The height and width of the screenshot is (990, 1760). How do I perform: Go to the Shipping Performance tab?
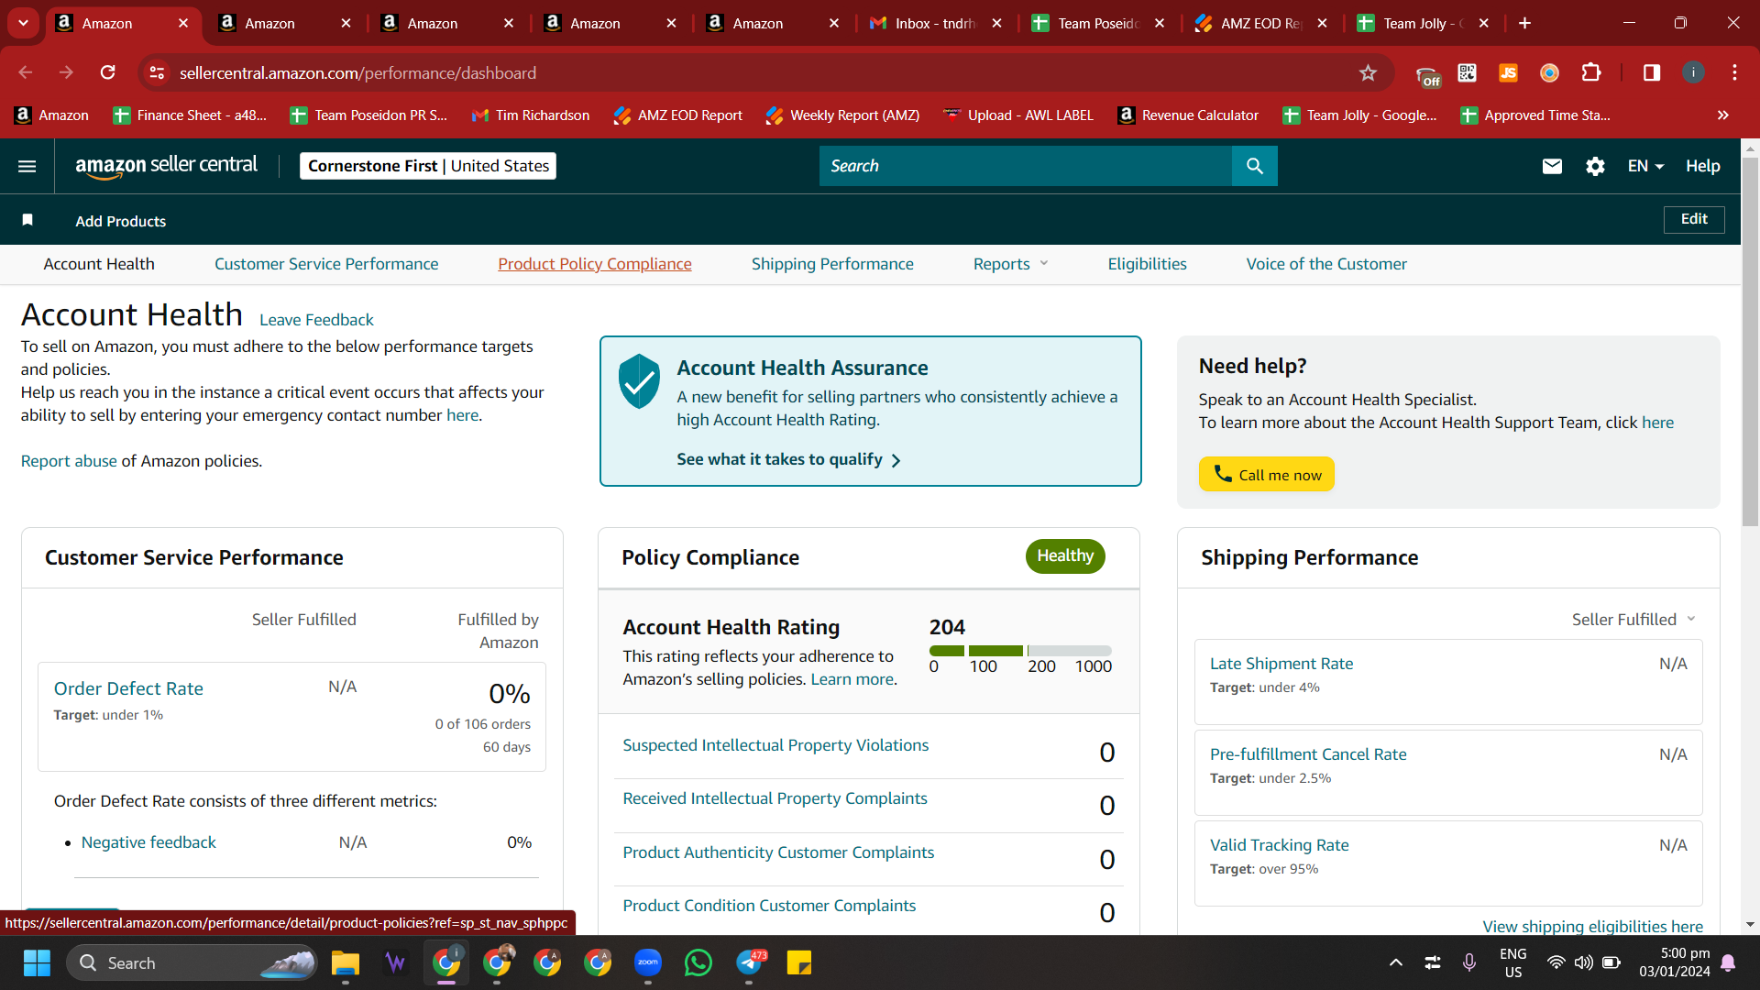tap(832, 264)
